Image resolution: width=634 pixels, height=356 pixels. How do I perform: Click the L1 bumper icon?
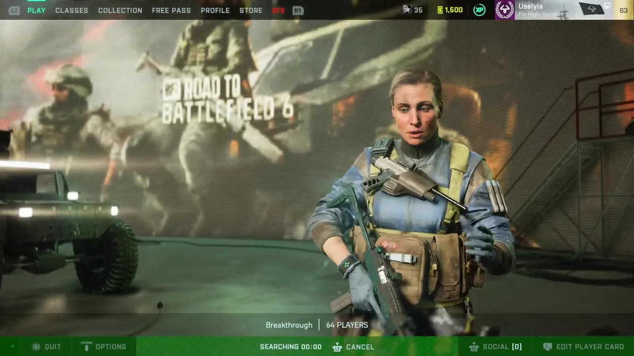14,10
